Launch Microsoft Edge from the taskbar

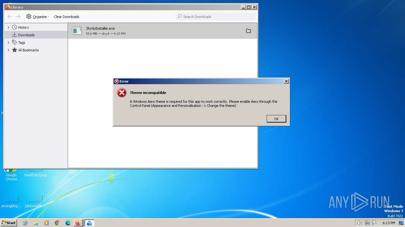click(x=68, y=223)
